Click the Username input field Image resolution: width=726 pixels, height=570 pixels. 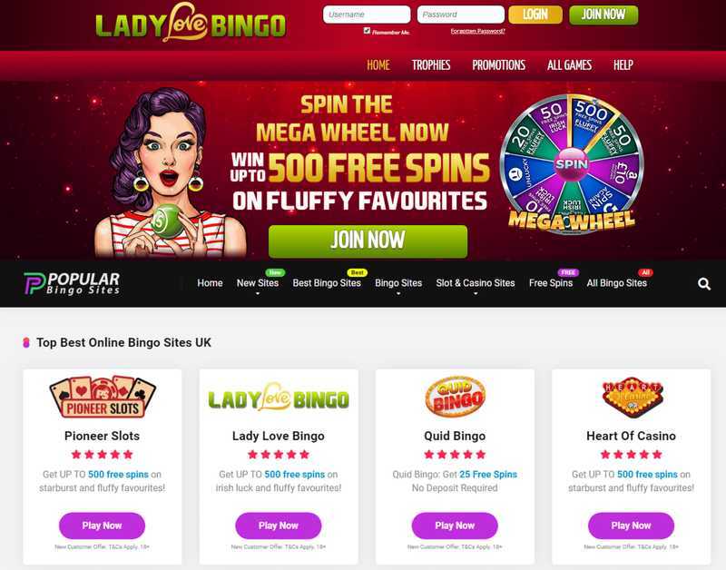pyautogui.click(x=367, y=15)
